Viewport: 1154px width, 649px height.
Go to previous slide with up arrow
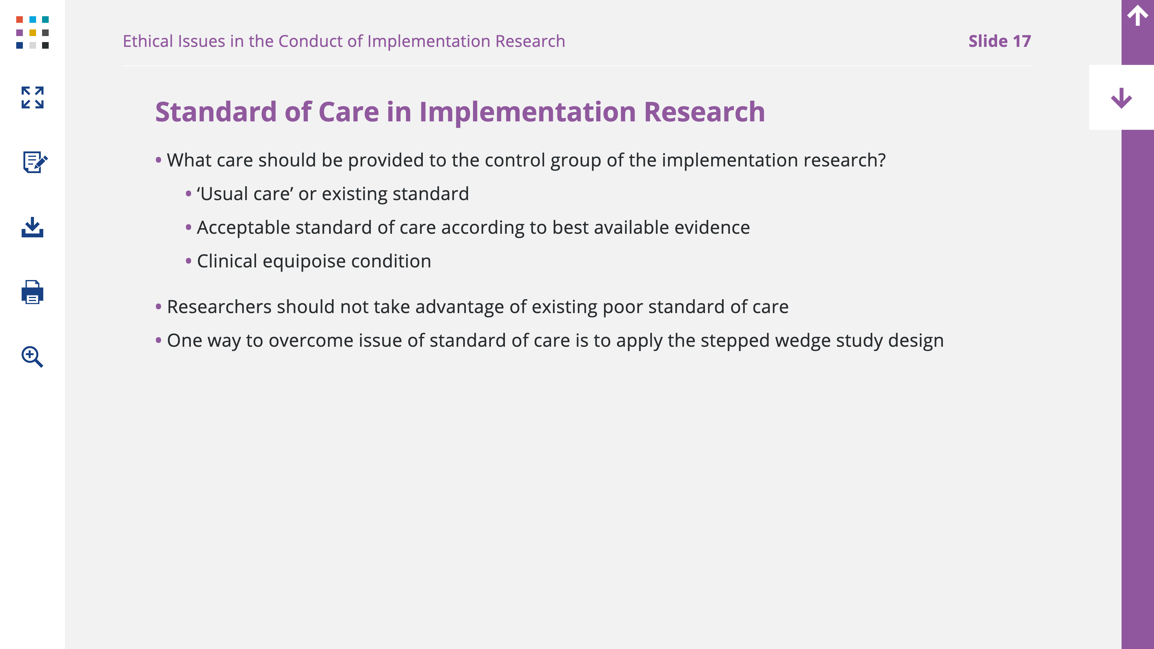pyautogui.click(x=1137, y=16)
